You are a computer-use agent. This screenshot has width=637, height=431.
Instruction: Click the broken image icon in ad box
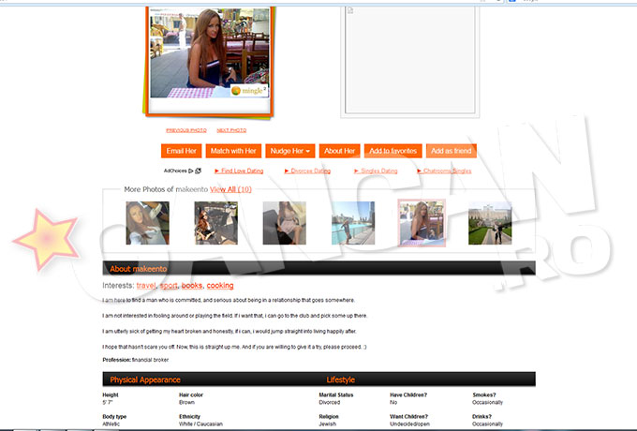click(x=349, y=10)
